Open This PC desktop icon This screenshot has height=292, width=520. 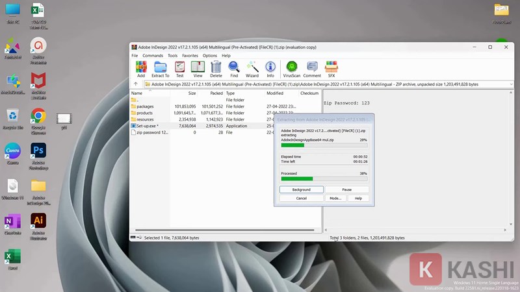pos(13,14)
